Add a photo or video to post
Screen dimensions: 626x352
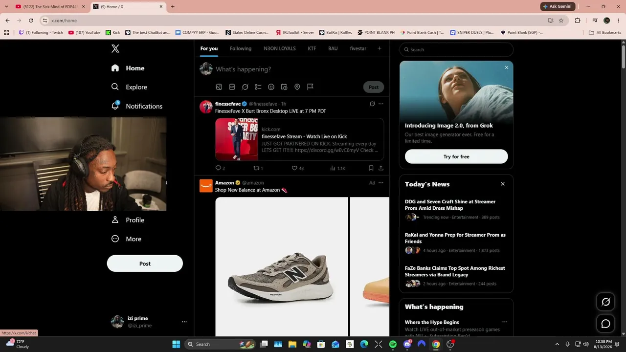point(219,87)
